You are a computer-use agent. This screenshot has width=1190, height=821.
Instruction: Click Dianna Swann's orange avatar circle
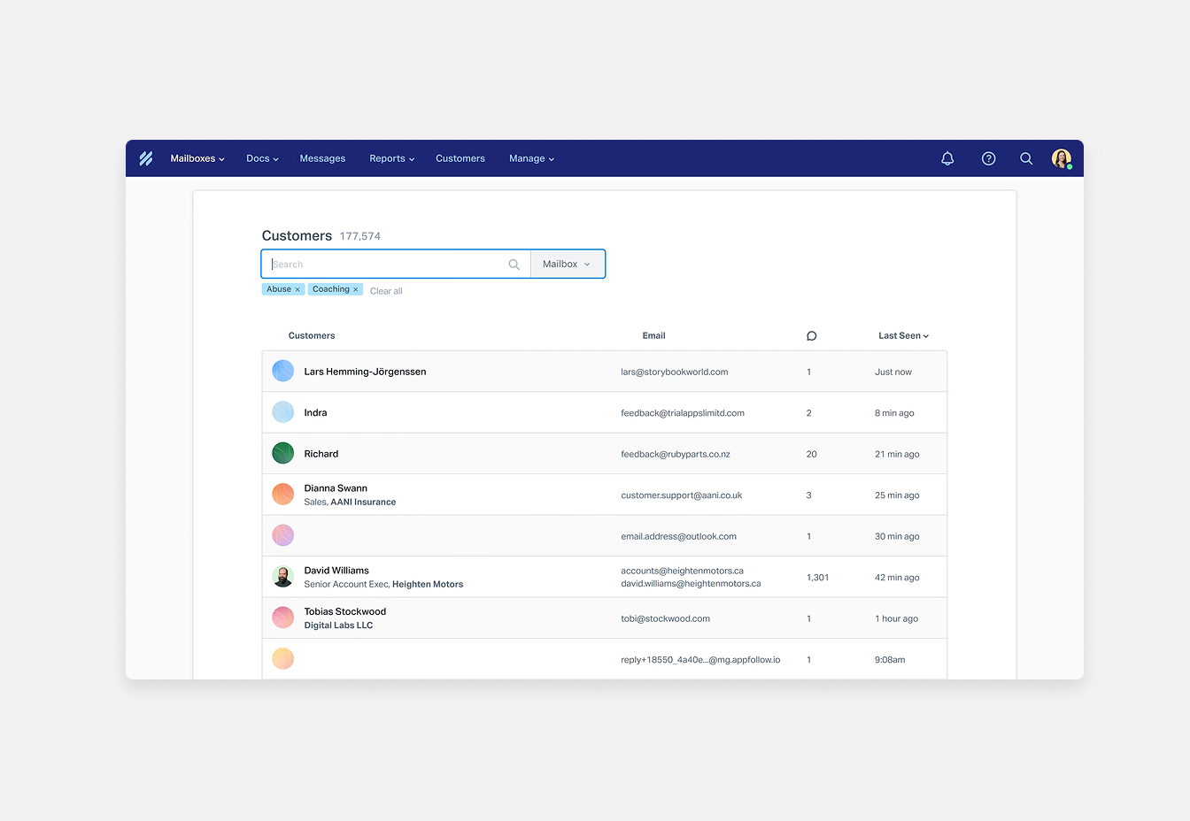282,495
